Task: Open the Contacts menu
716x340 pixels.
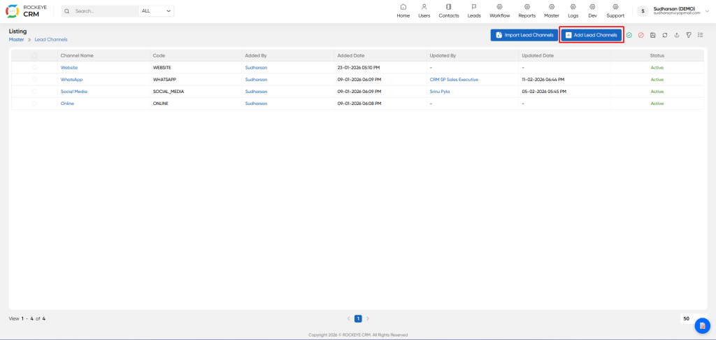Action: [x=448, y=11]
